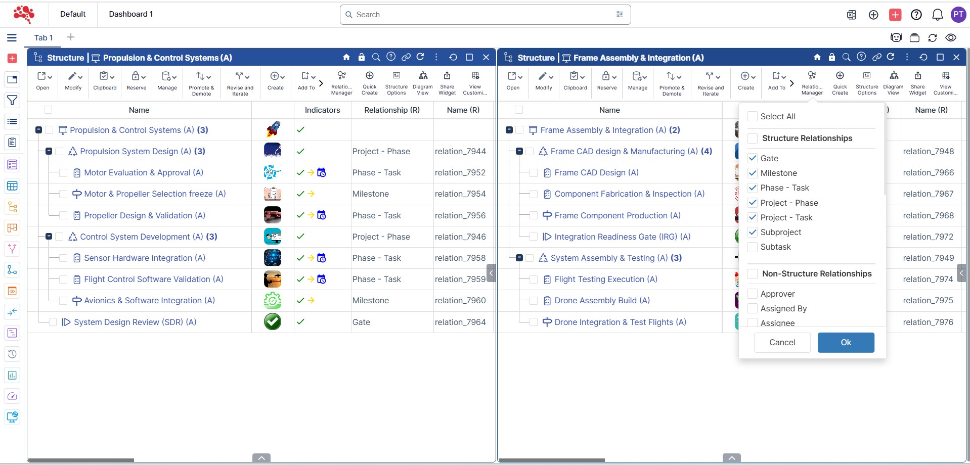This screenshot has height=465, width=970.
Task: Uncheck the Gate relationship checkbox
Action: 753,158
